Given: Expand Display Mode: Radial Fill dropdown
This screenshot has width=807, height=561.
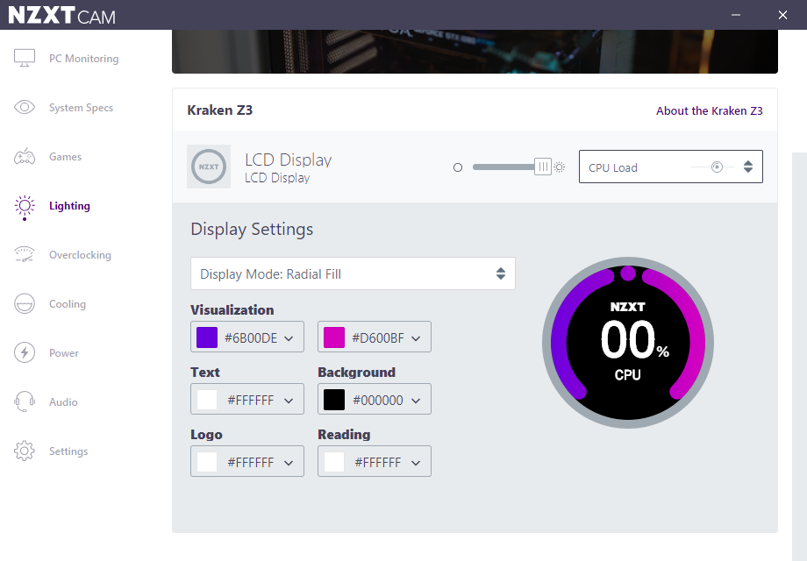Looking at the screenshot, I should point(353,273).
